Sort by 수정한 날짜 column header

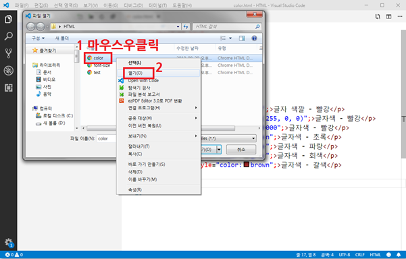[188, 49]
